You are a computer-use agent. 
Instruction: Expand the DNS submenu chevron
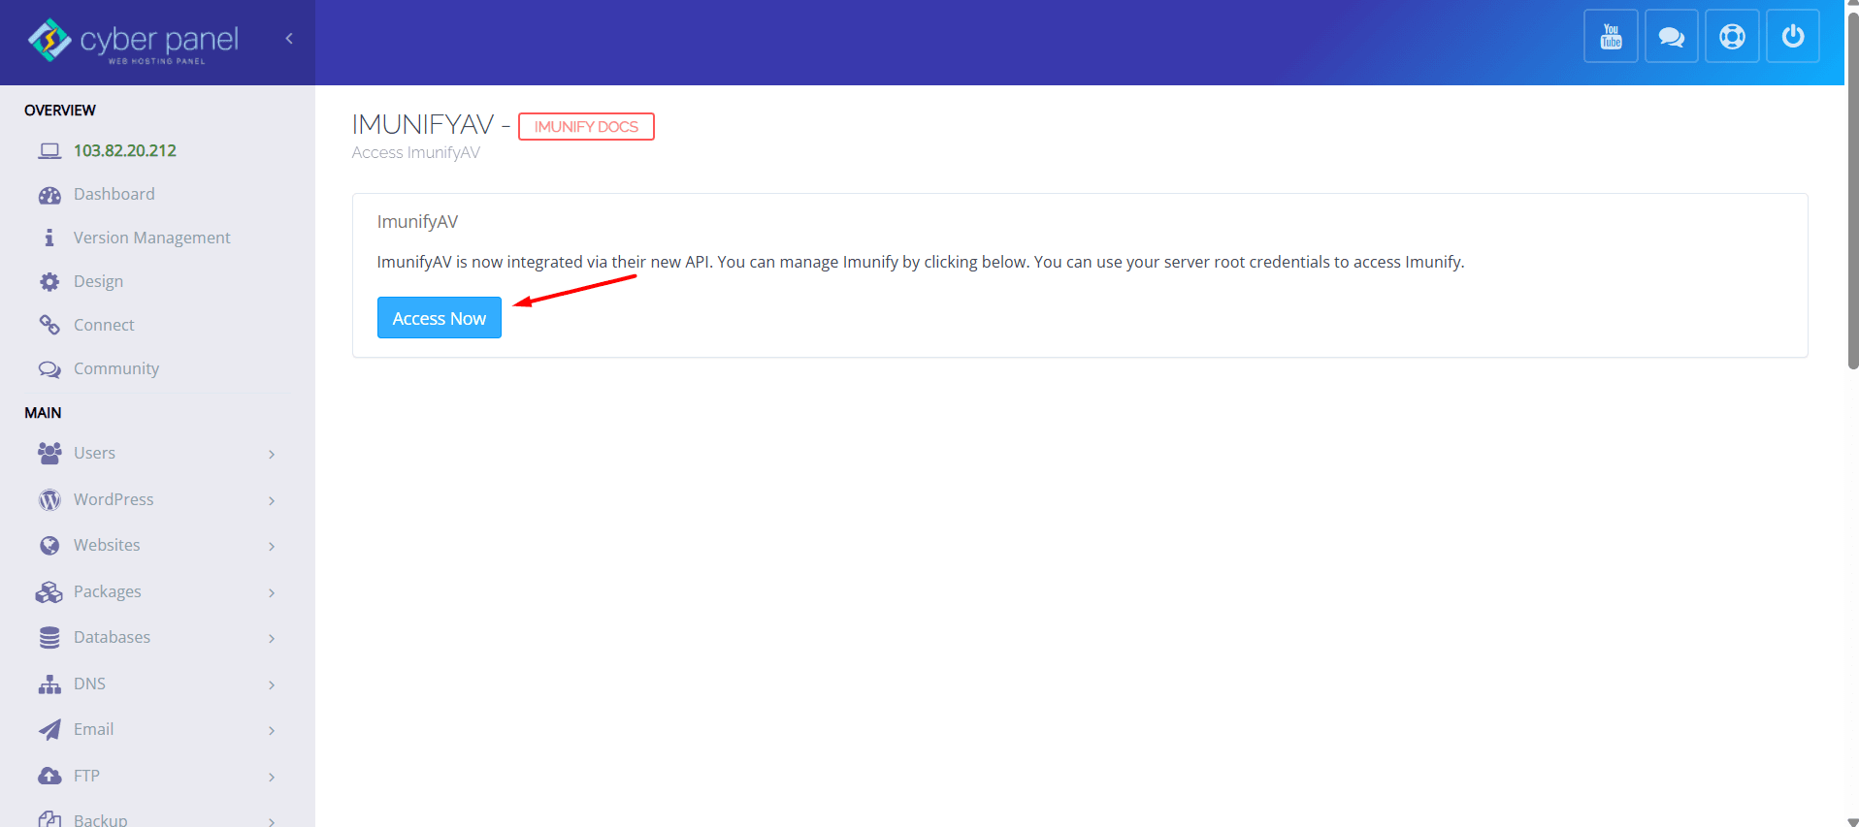tap(272, 684)
